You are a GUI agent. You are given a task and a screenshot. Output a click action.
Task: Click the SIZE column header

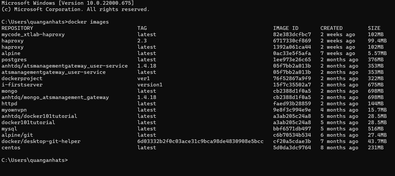coord(374,28)
